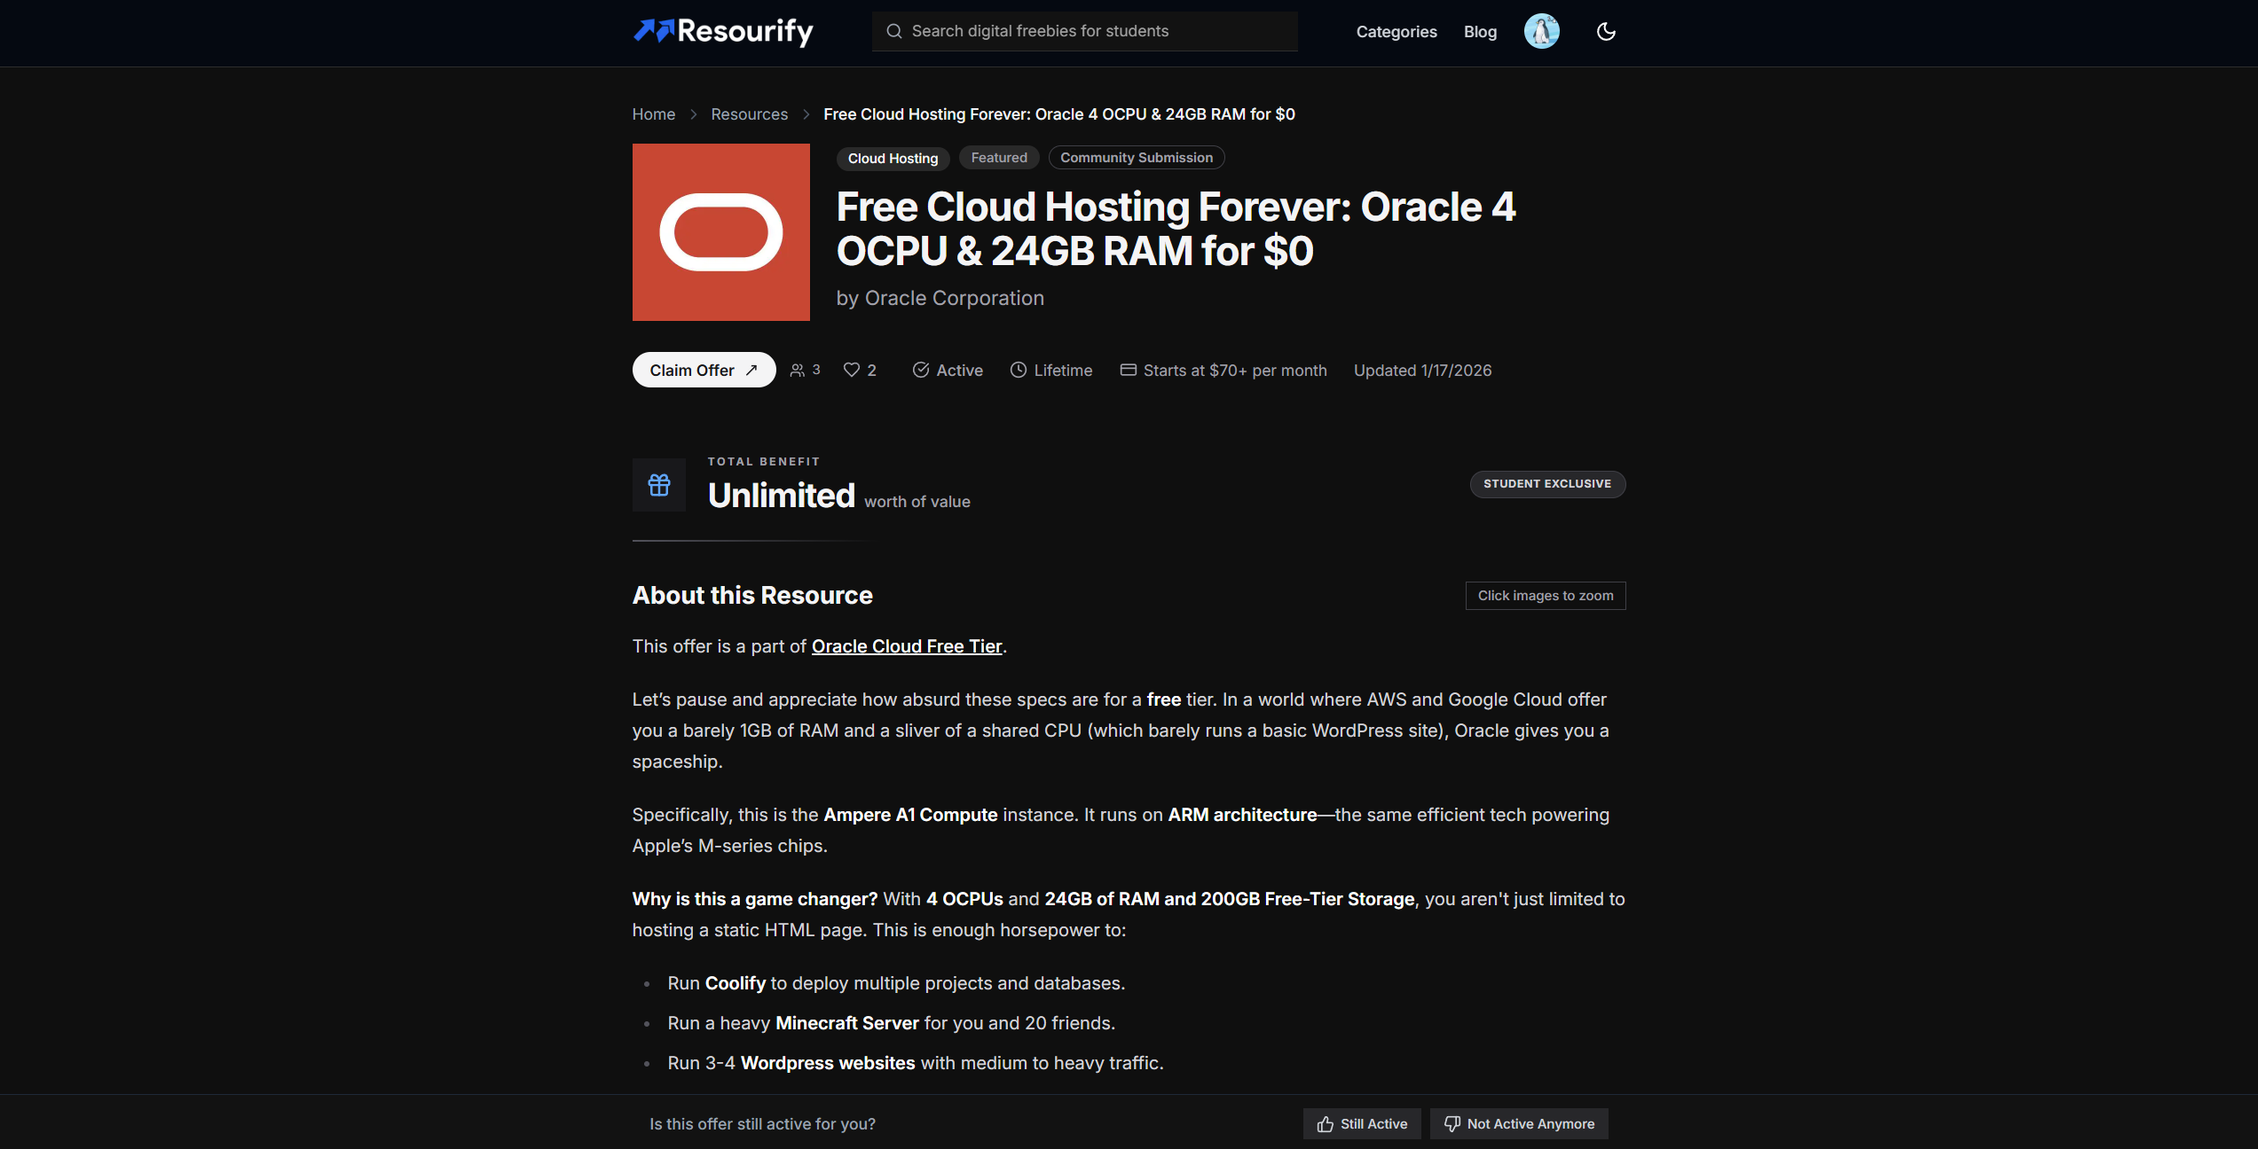
Task: Click the heart likes icon
Action: coord(851,370)
